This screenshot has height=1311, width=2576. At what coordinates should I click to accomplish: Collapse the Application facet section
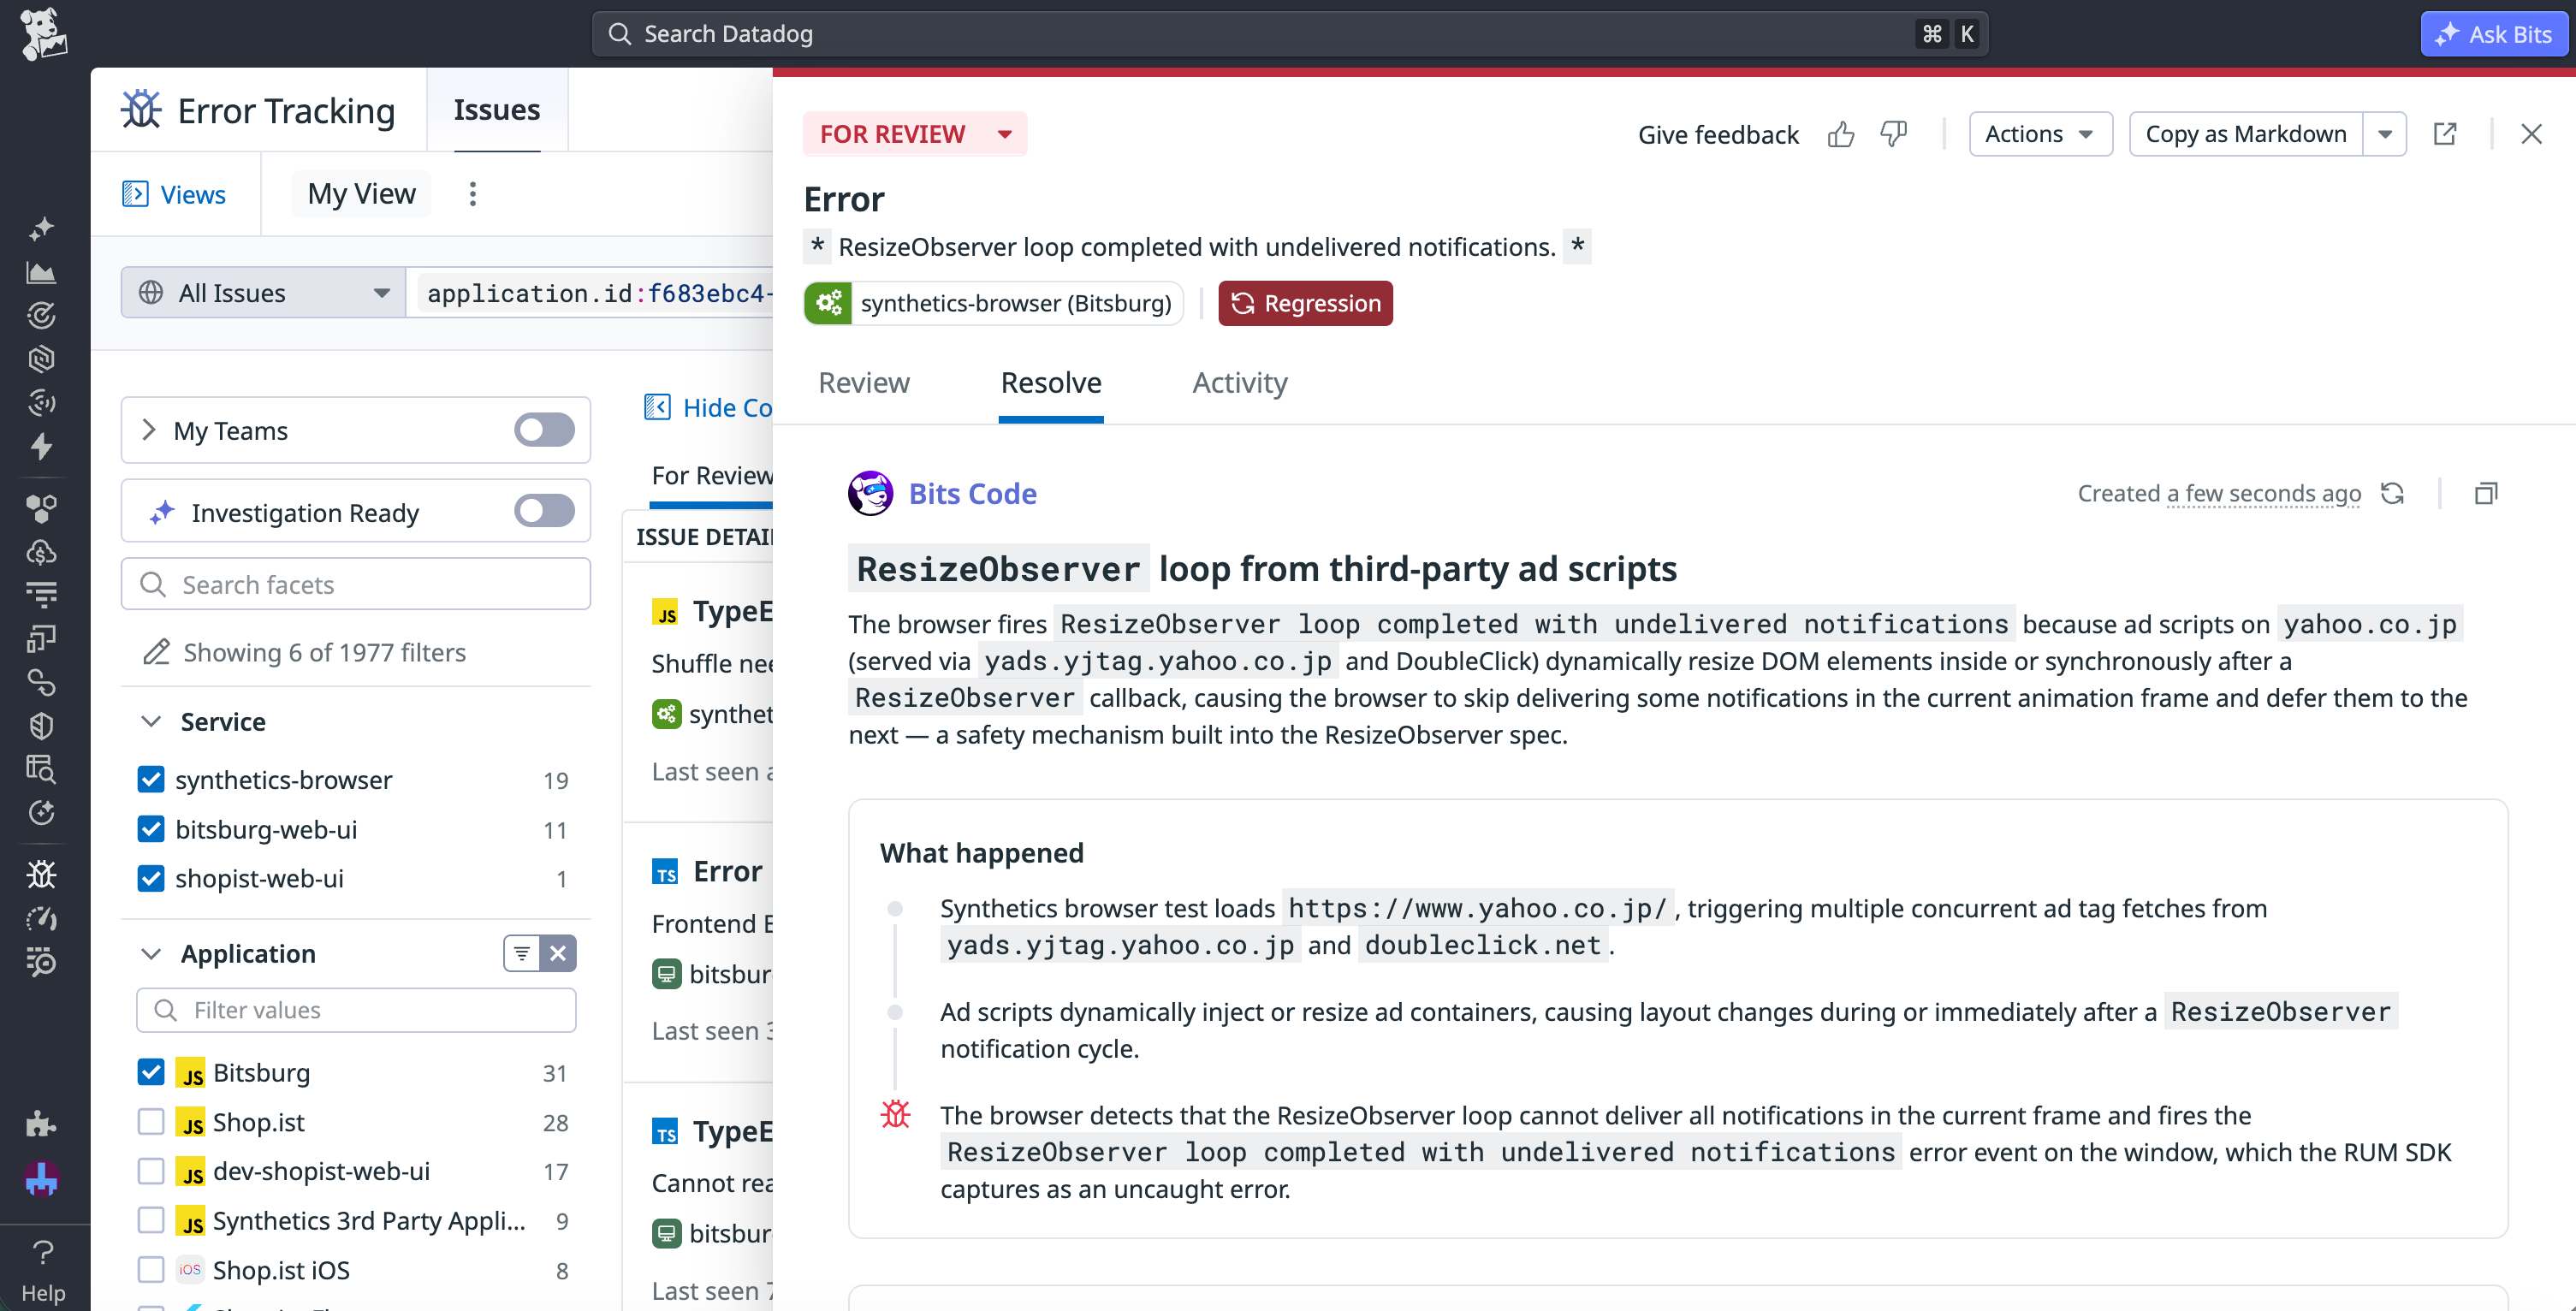pyautogui.click(x=151, y=954)
